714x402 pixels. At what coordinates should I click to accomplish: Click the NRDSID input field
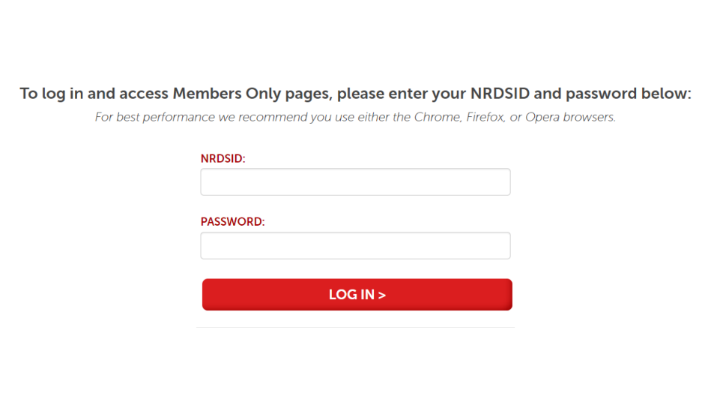(355, 182)
